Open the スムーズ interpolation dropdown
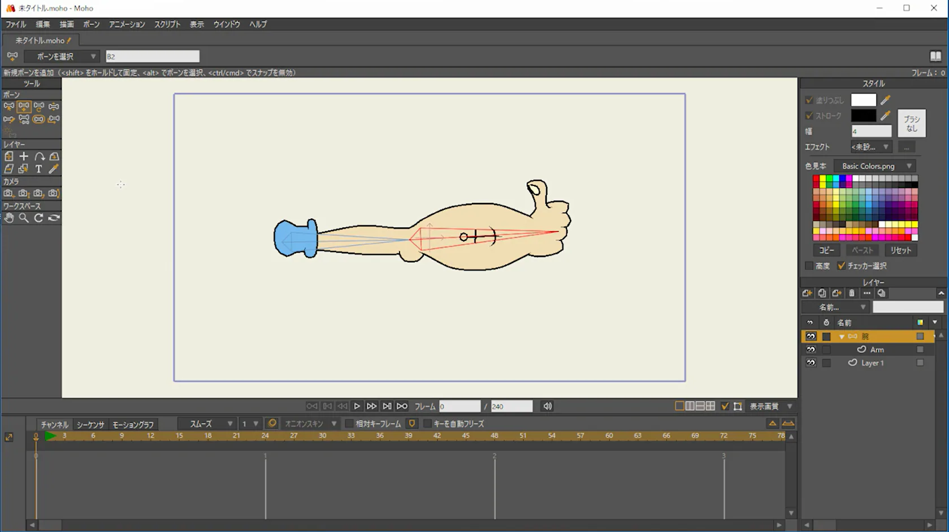949x532 pixels. point(206,424)
